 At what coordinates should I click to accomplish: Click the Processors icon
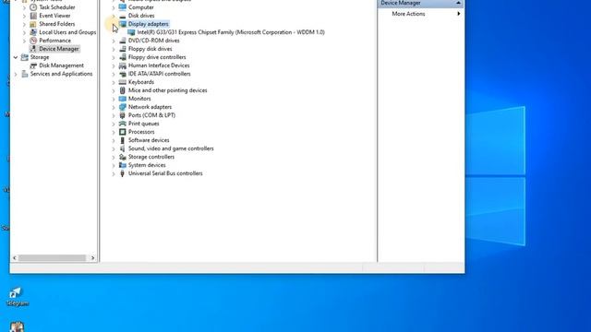[x=123, y=132]
